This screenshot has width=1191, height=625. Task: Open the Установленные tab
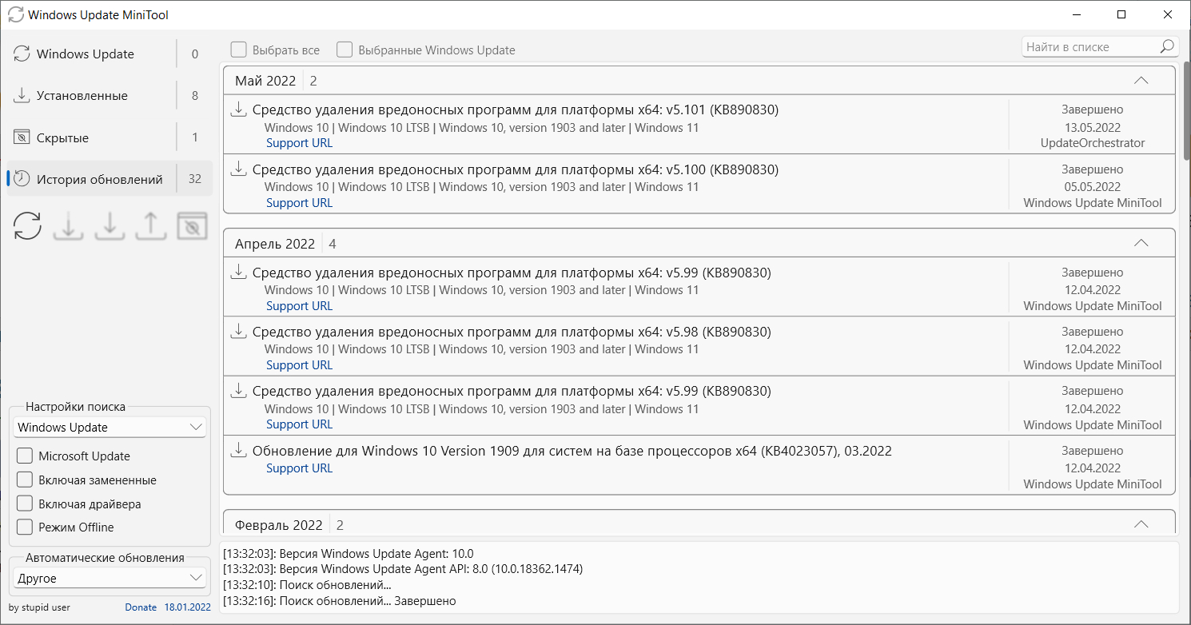tap(82, 96)
